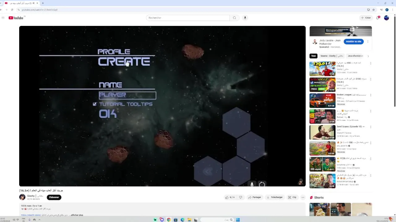This screenshot has height=222, width=396.
Task: Dislike the video with thumbs down
Action: pos(240,197)
